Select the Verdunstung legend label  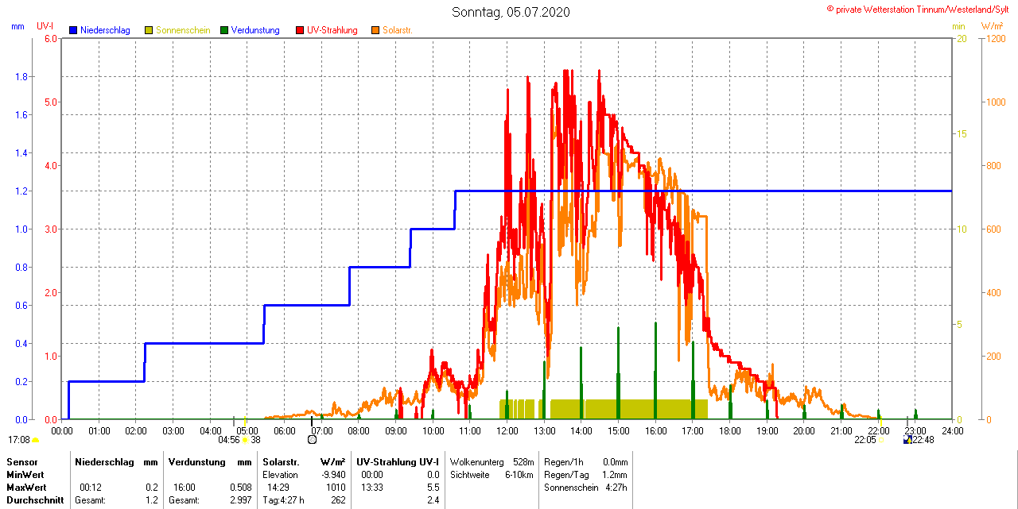point(255,30)
